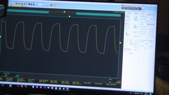The height and width of the screenshot is (95, 169).
Task: Toggle the green channel one enable button
Action: click(128, 16)
